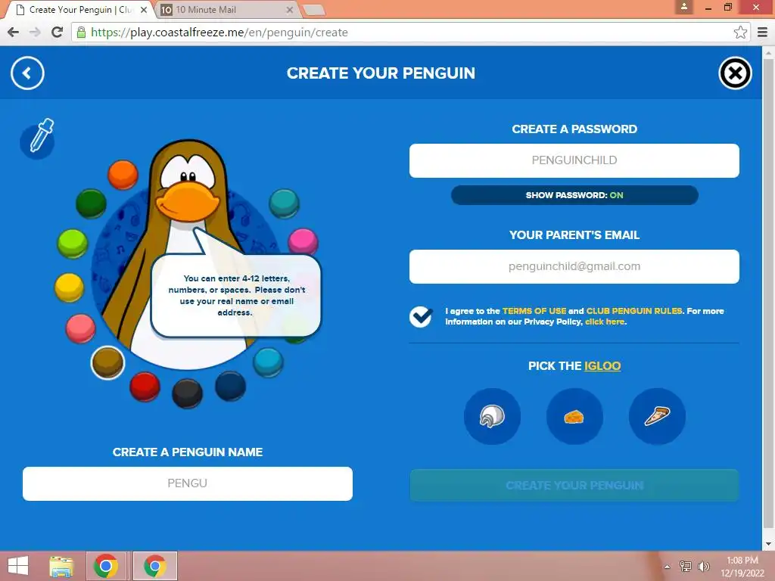Screen dimensions: 775x581
Task: Pick the dark green penguin color
Action: click(91, 203)
